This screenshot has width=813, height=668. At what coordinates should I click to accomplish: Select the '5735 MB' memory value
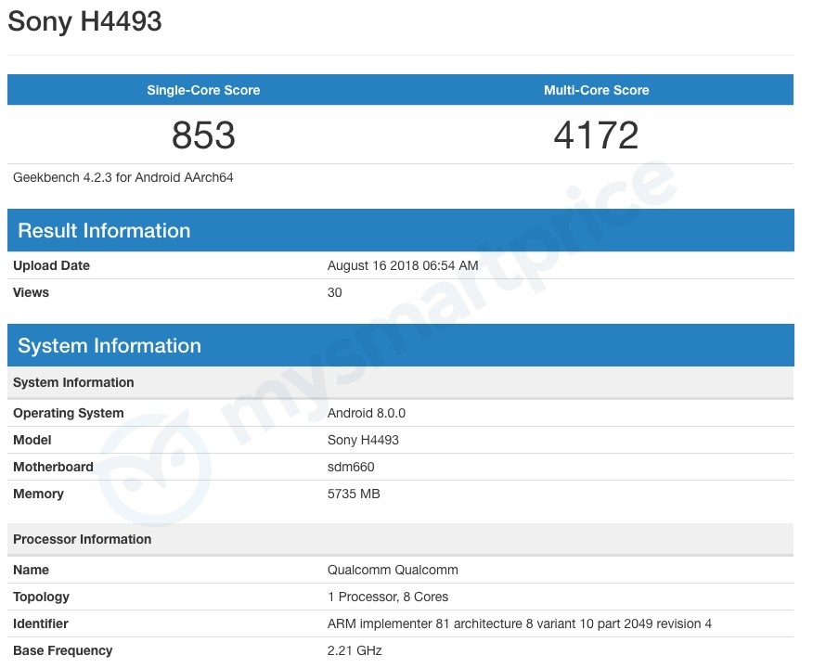click(x=354, y=495)
